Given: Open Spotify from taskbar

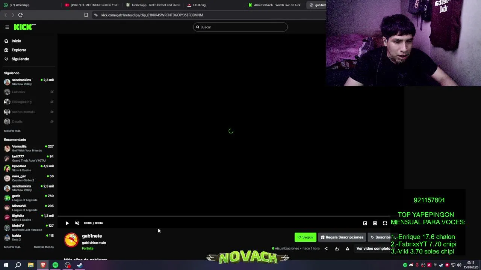Looking at the screenshot, I should point(55,265).
